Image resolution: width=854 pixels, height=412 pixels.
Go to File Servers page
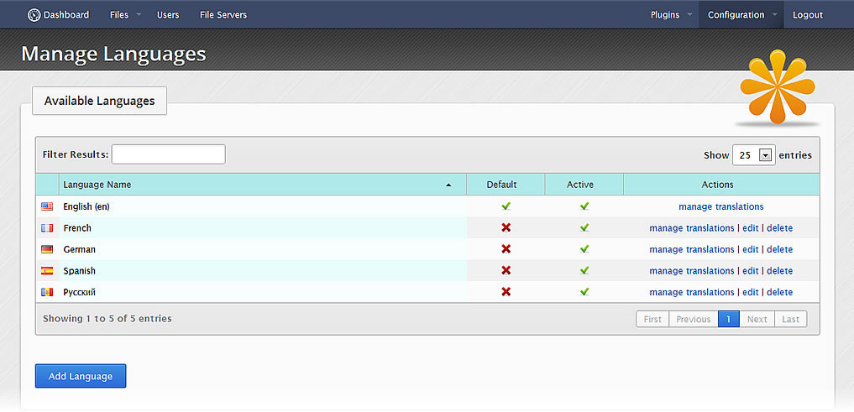pyautogui.click(x=223, y=15)
